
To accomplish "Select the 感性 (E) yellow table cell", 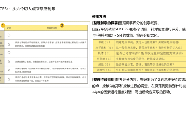I will [104, 64].
